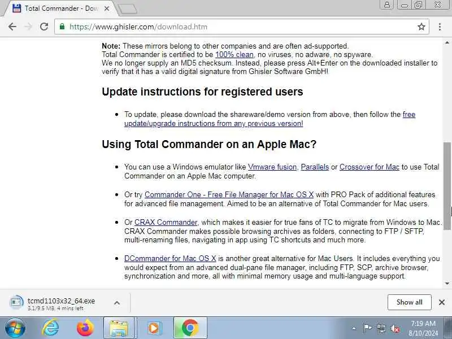Select the Chrome taskbar button
Image resolution: width=452 pixels, height=339 pixels.
tap(190, 328)
